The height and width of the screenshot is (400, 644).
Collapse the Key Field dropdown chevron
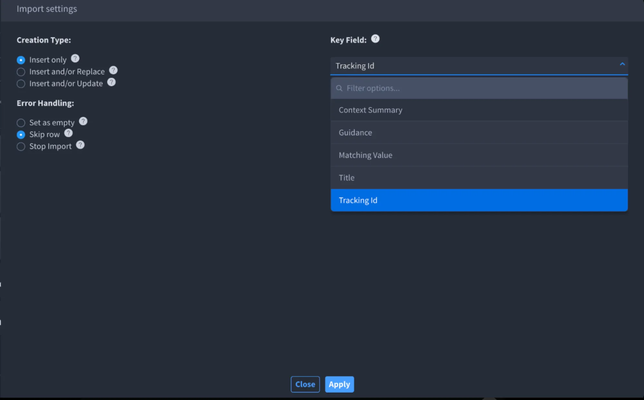[x=622, y=64]
